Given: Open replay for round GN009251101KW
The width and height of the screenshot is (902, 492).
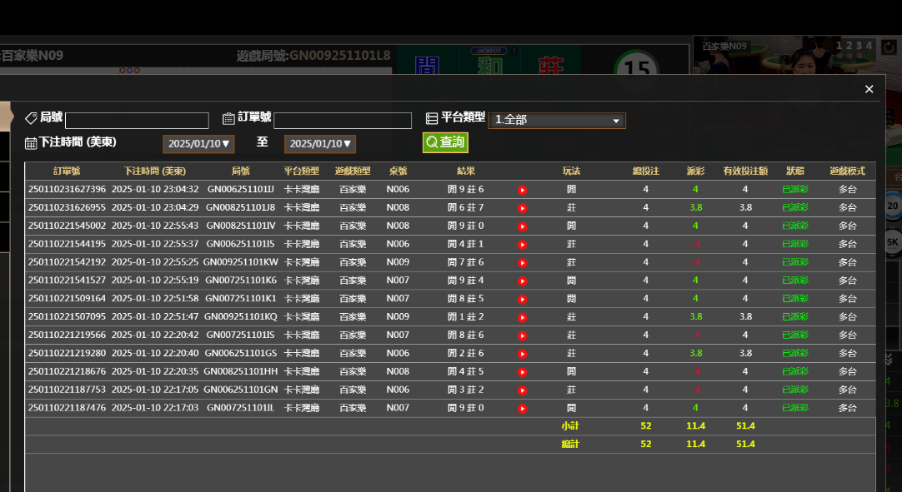Looking at the screenshot, I should point(523,262).
